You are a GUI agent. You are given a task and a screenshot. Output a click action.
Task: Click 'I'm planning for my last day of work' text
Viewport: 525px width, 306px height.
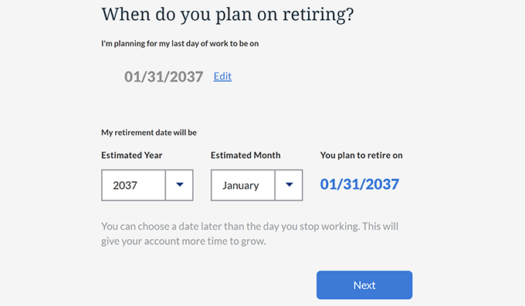(180, 43)
